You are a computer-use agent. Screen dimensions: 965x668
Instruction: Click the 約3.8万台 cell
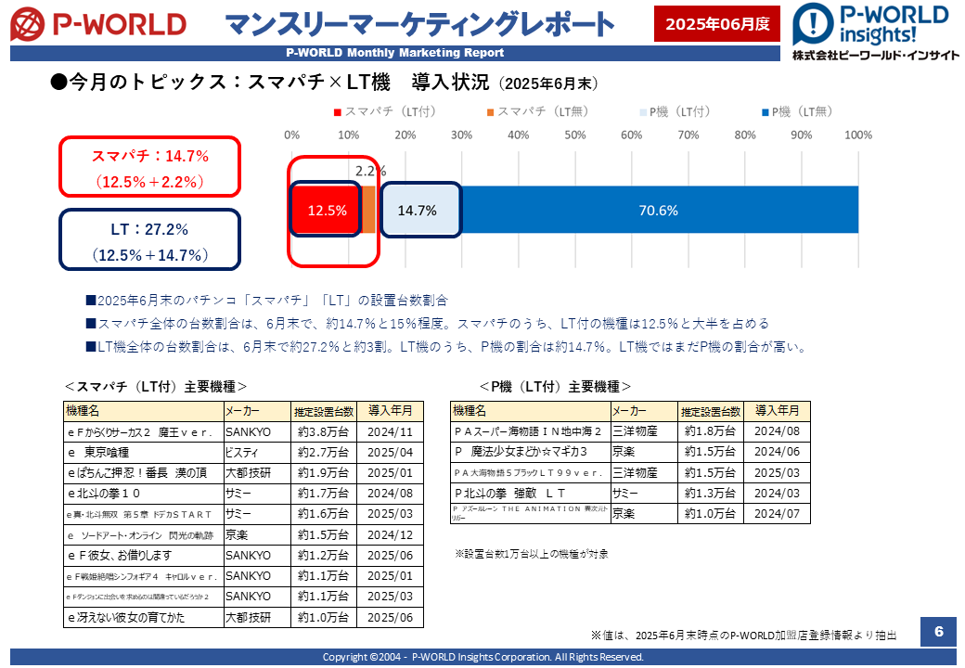(324, 432)
